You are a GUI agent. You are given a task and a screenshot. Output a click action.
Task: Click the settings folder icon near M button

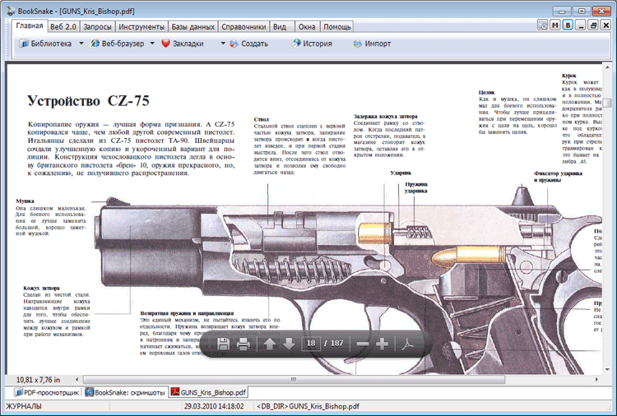(x=542, y=25)
